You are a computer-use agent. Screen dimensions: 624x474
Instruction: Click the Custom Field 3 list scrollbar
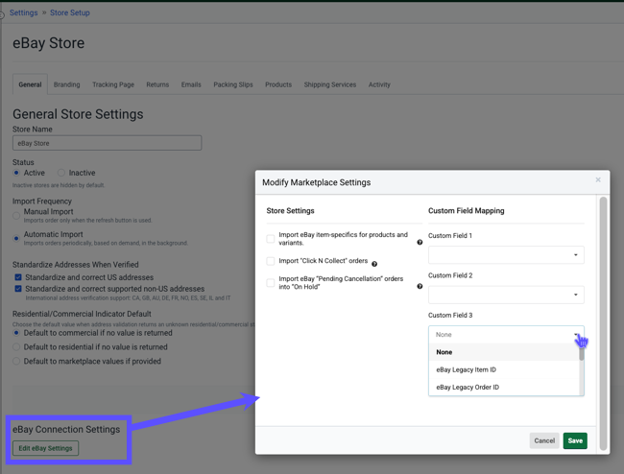[582, 354]
